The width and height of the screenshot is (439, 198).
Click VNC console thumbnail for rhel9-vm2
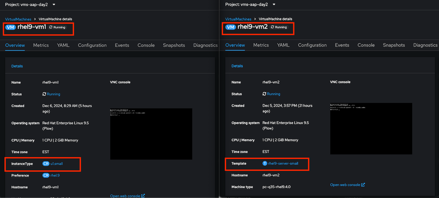pos(371,129)
